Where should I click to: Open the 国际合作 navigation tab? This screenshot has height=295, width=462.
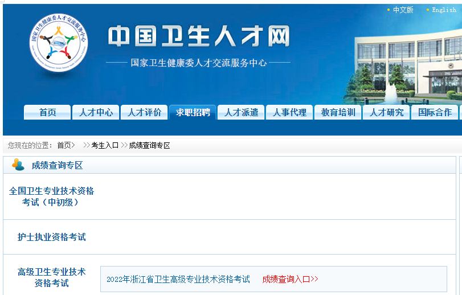[x=435, y=112]
